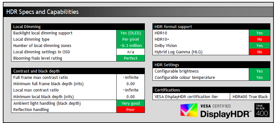The width and height of the screenshot is (277, 123).
Task: Click the red No cell for HDR10+
Action: (260, 39)
